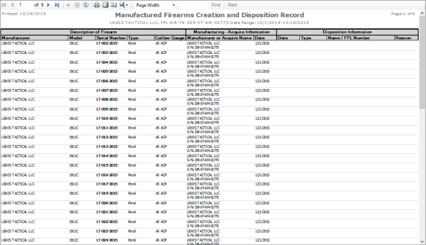Click serial number LT-004-2015

(107, 62)
